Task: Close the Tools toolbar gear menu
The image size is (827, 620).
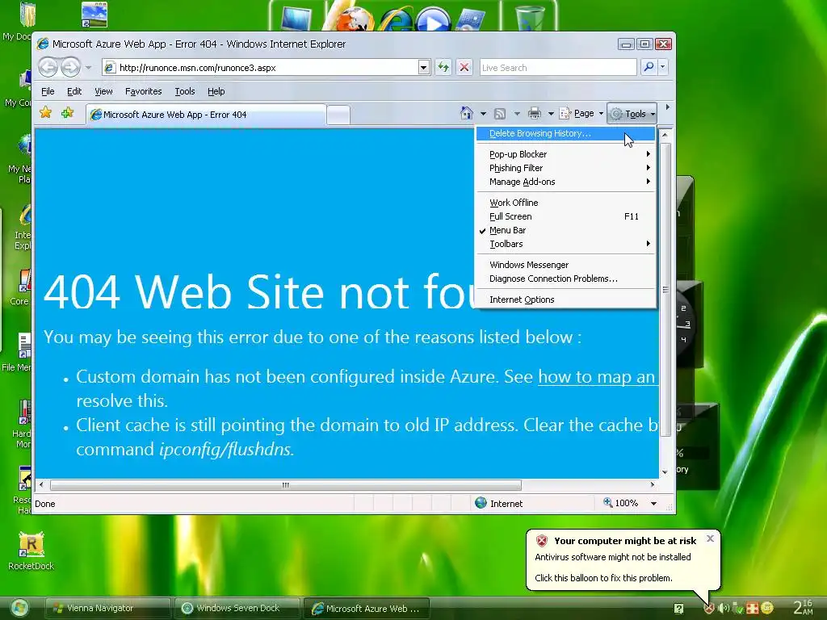Action: [632, 113]
